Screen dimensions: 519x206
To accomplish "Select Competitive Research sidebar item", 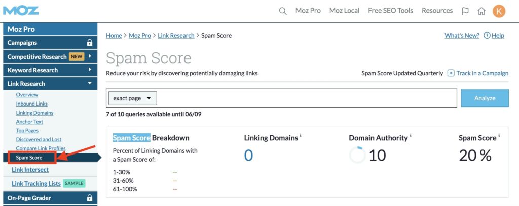I will click(x=50, y=57).
